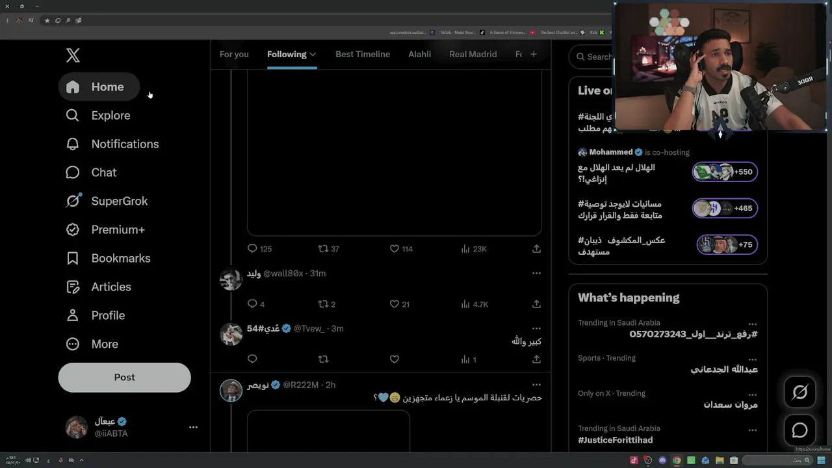Share the post with 23K views
The height and width of the screenshot is (468, 832).
point(536,249)
